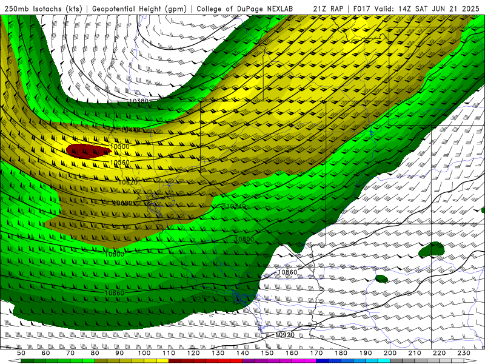This screenshot has height=364, width=485.
Task: Click the 10620 height contour label
Action: click(128, 183)
